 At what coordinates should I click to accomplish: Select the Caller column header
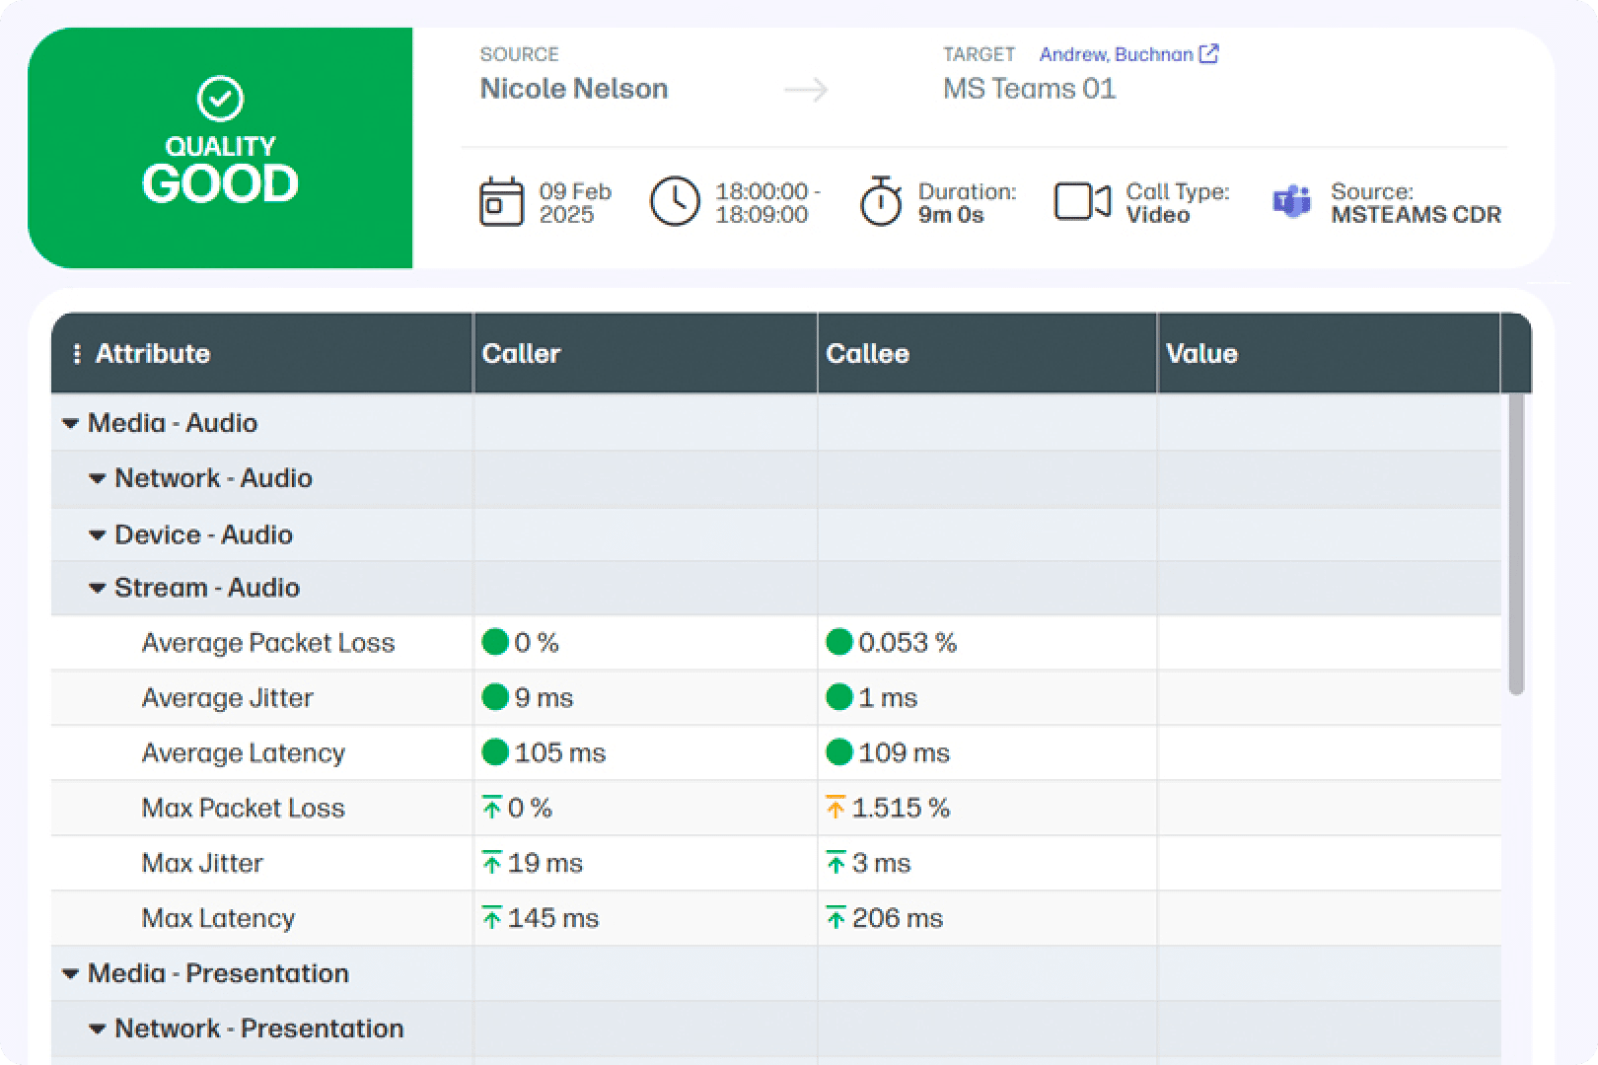[x=522, y=353]
